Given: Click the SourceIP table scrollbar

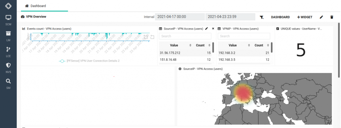Looking at the screenshot, I should [213, 47].
